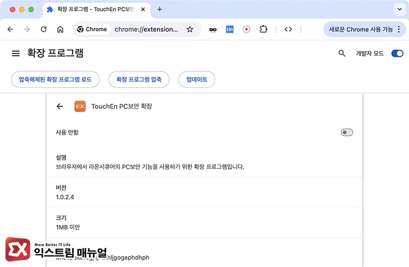
Task: Open Chrome's three-dot menu
Action: pyautogui.click(x=399, y=29)
